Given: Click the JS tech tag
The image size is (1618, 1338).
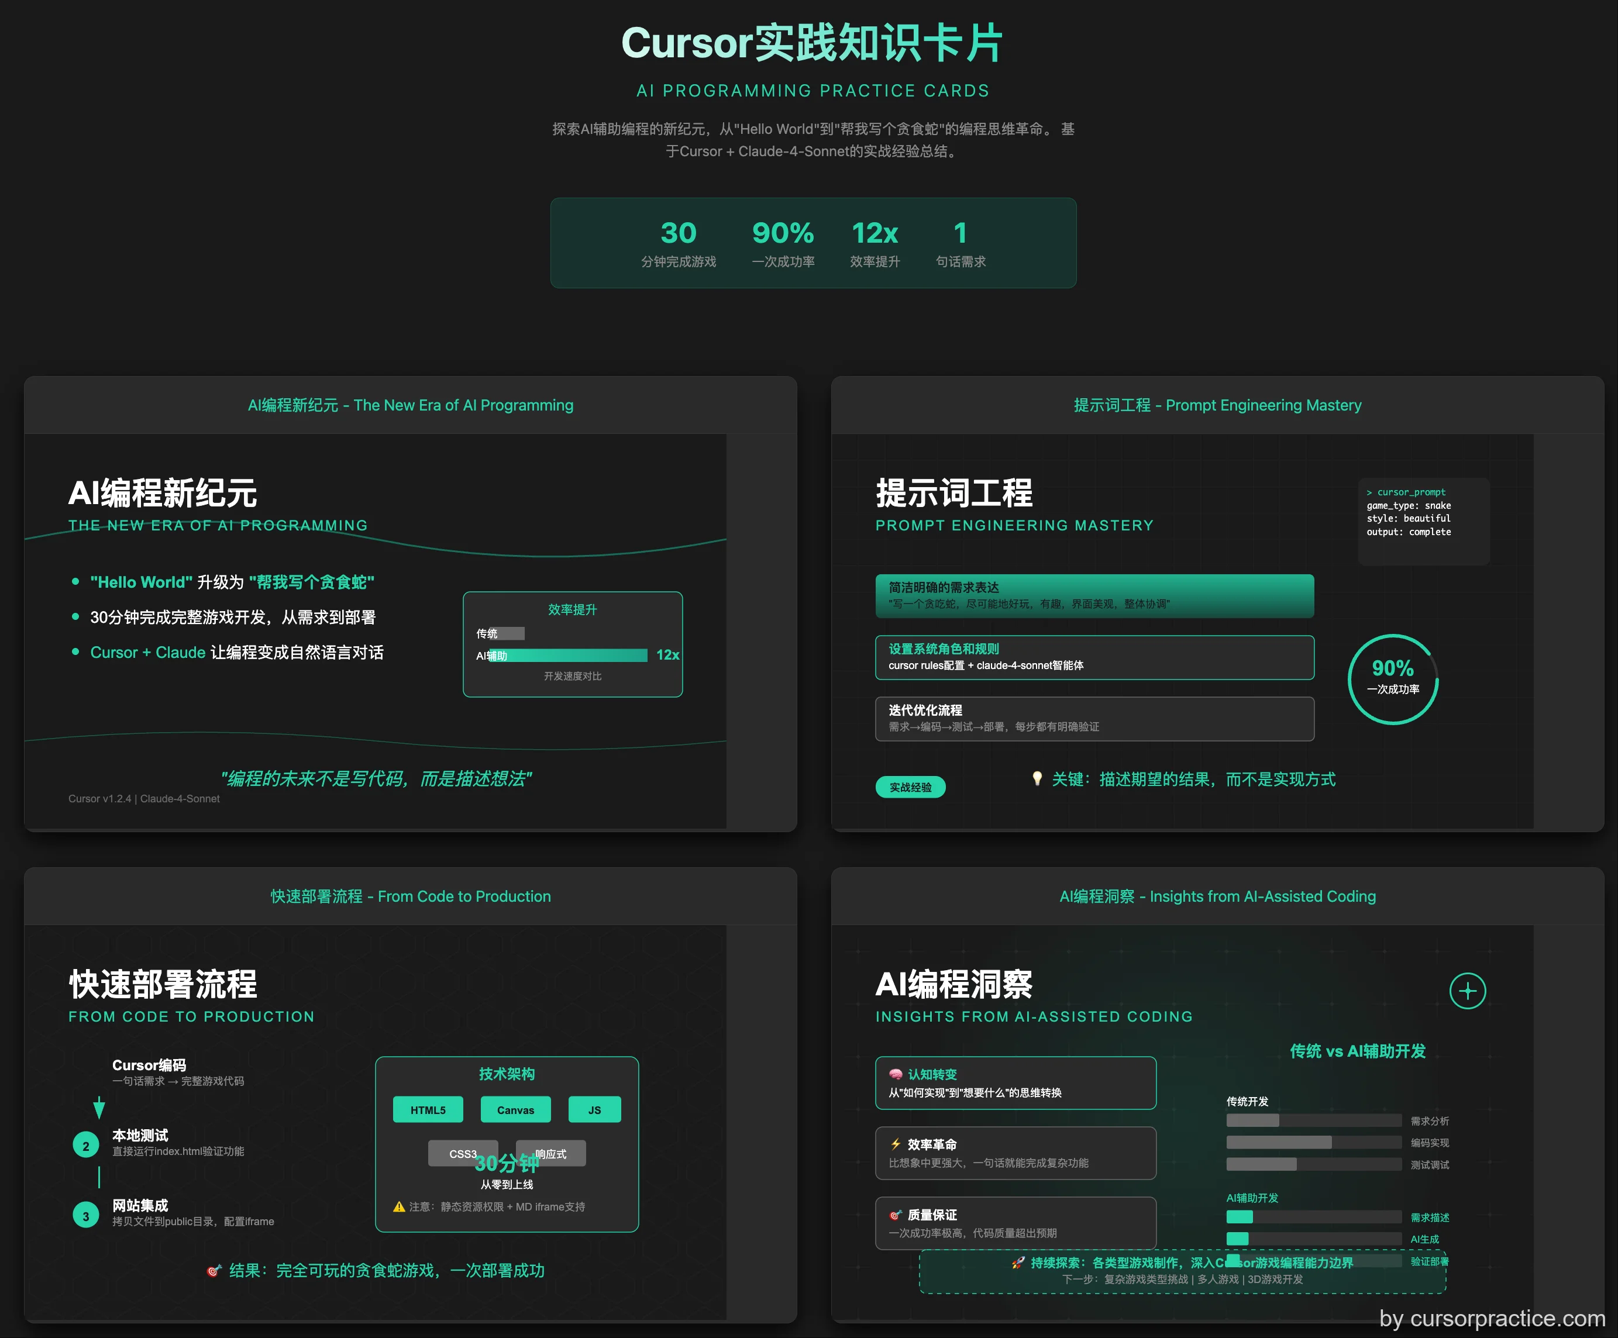Looking at the screenshot, I should tap(594, 1109).
